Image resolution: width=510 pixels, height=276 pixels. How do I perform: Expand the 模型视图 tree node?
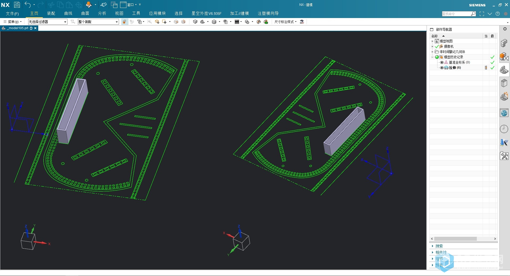(432, 41)
